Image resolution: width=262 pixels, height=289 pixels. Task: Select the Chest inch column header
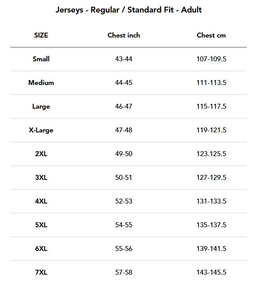pos(124,35)
